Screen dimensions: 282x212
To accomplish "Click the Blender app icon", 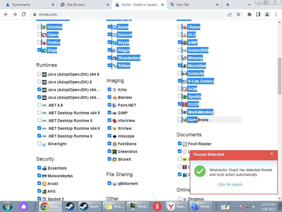I will [114, 97].
